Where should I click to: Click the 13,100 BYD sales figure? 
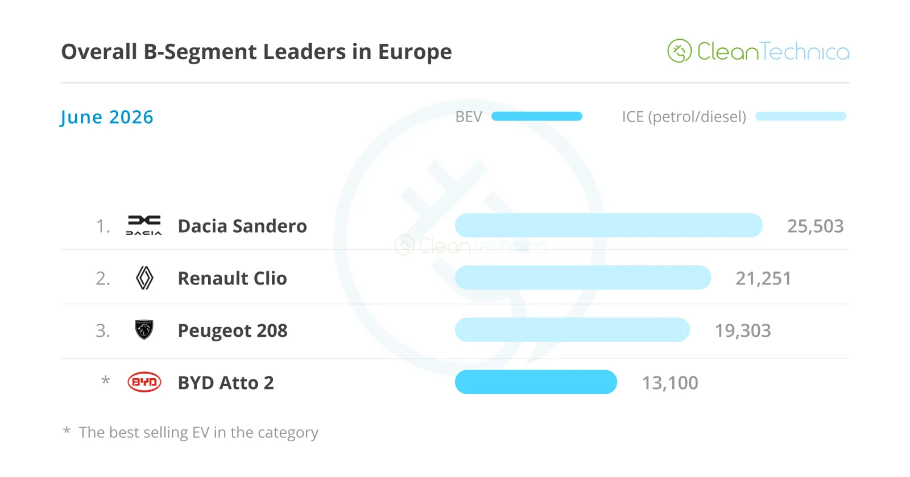point(670,383)
